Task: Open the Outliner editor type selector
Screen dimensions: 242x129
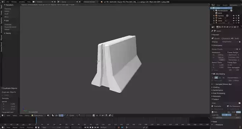Action: tap(213, 5)
